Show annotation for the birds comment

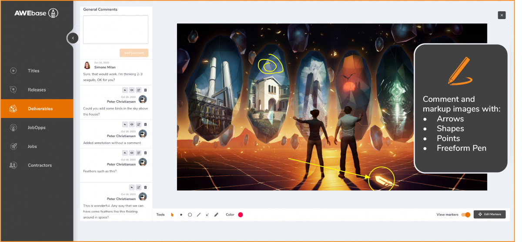point(132,90)
